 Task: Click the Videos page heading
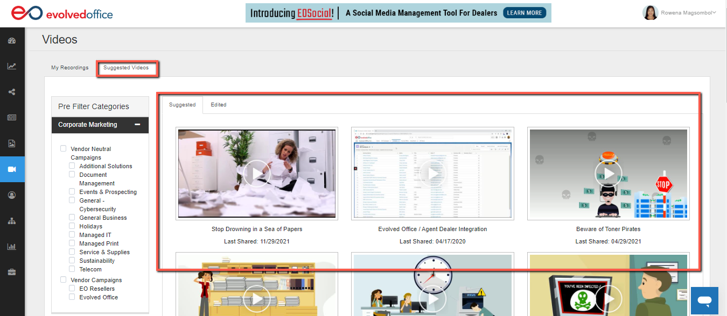[60, 40]
